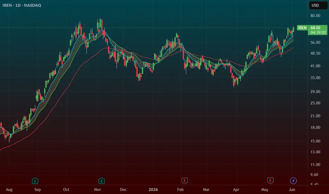Click the IREN 1D NASDAQ symbol title

[22, 5]
